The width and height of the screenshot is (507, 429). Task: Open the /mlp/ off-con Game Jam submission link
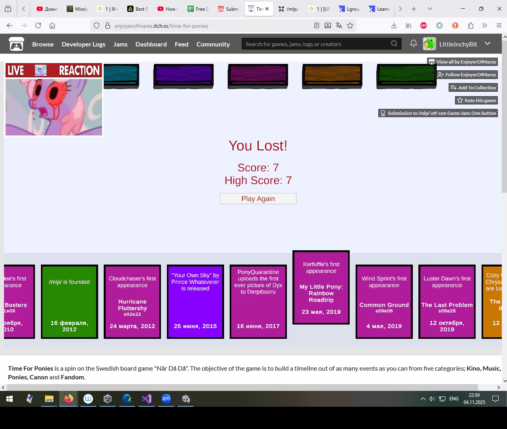click(x=438, y=113)
